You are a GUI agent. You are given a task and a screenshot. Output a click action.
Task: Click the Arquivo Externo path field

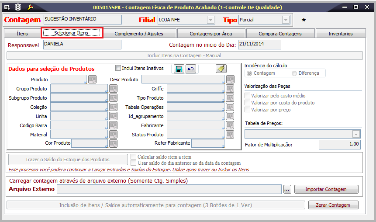point(169,189)
